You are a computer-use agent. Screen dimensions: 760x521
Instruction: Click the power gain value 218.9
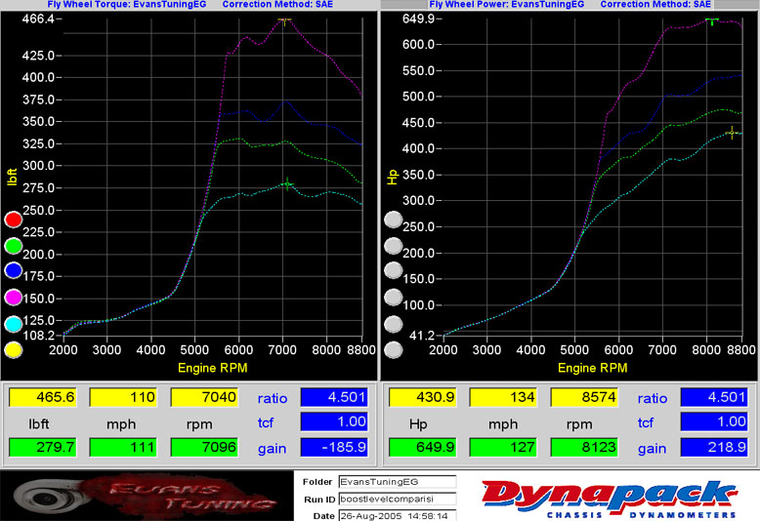click(x=714, y=447)
